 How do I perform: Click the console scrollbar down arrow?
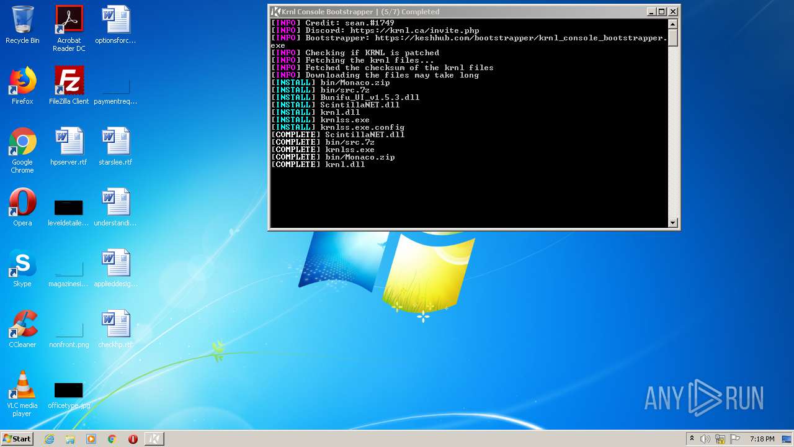[672, 222]
